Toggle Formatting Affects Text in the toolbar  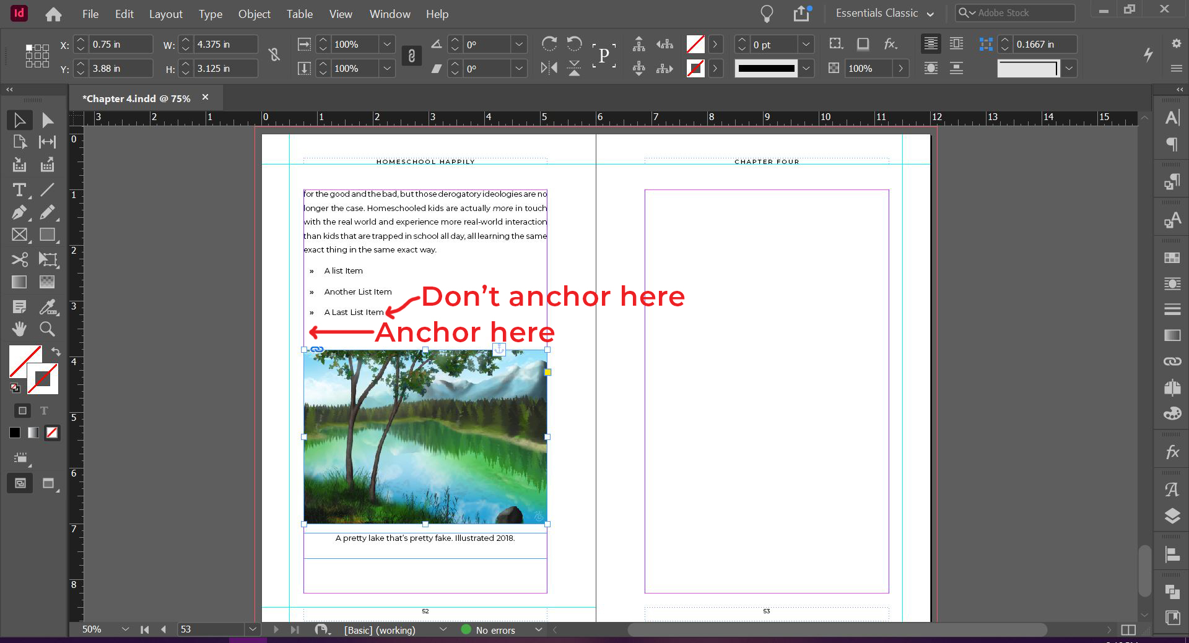pyautogui.click(x=44, y=410)
